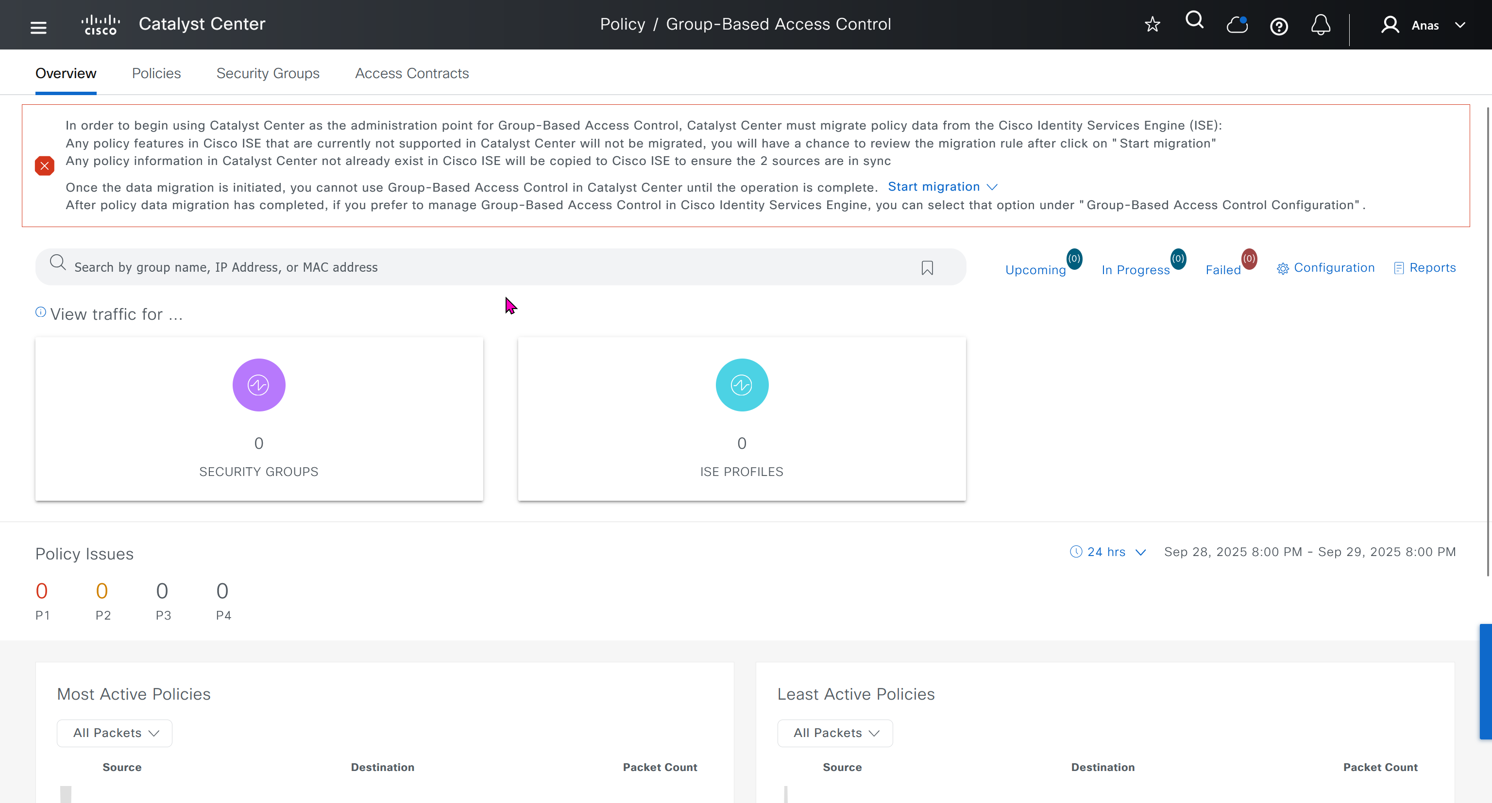
Task: Open Most Active Policies All Packets dropdown
Action: click(x=114, y=733)
